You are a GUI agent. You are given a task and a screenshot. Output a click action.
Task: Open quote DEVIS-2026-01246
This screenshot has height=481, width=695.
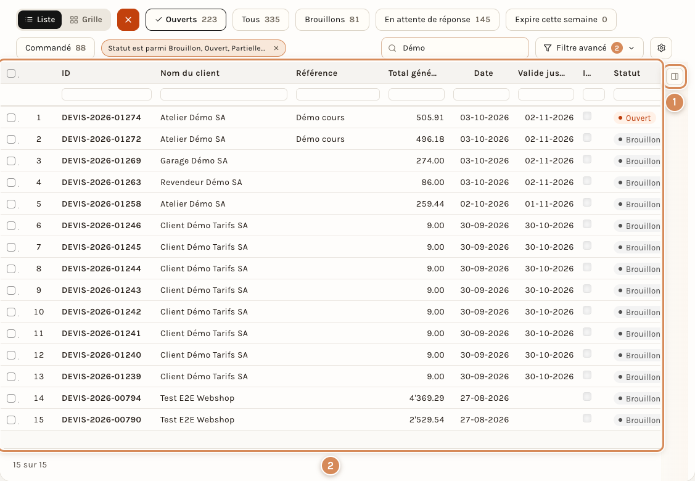102,225
